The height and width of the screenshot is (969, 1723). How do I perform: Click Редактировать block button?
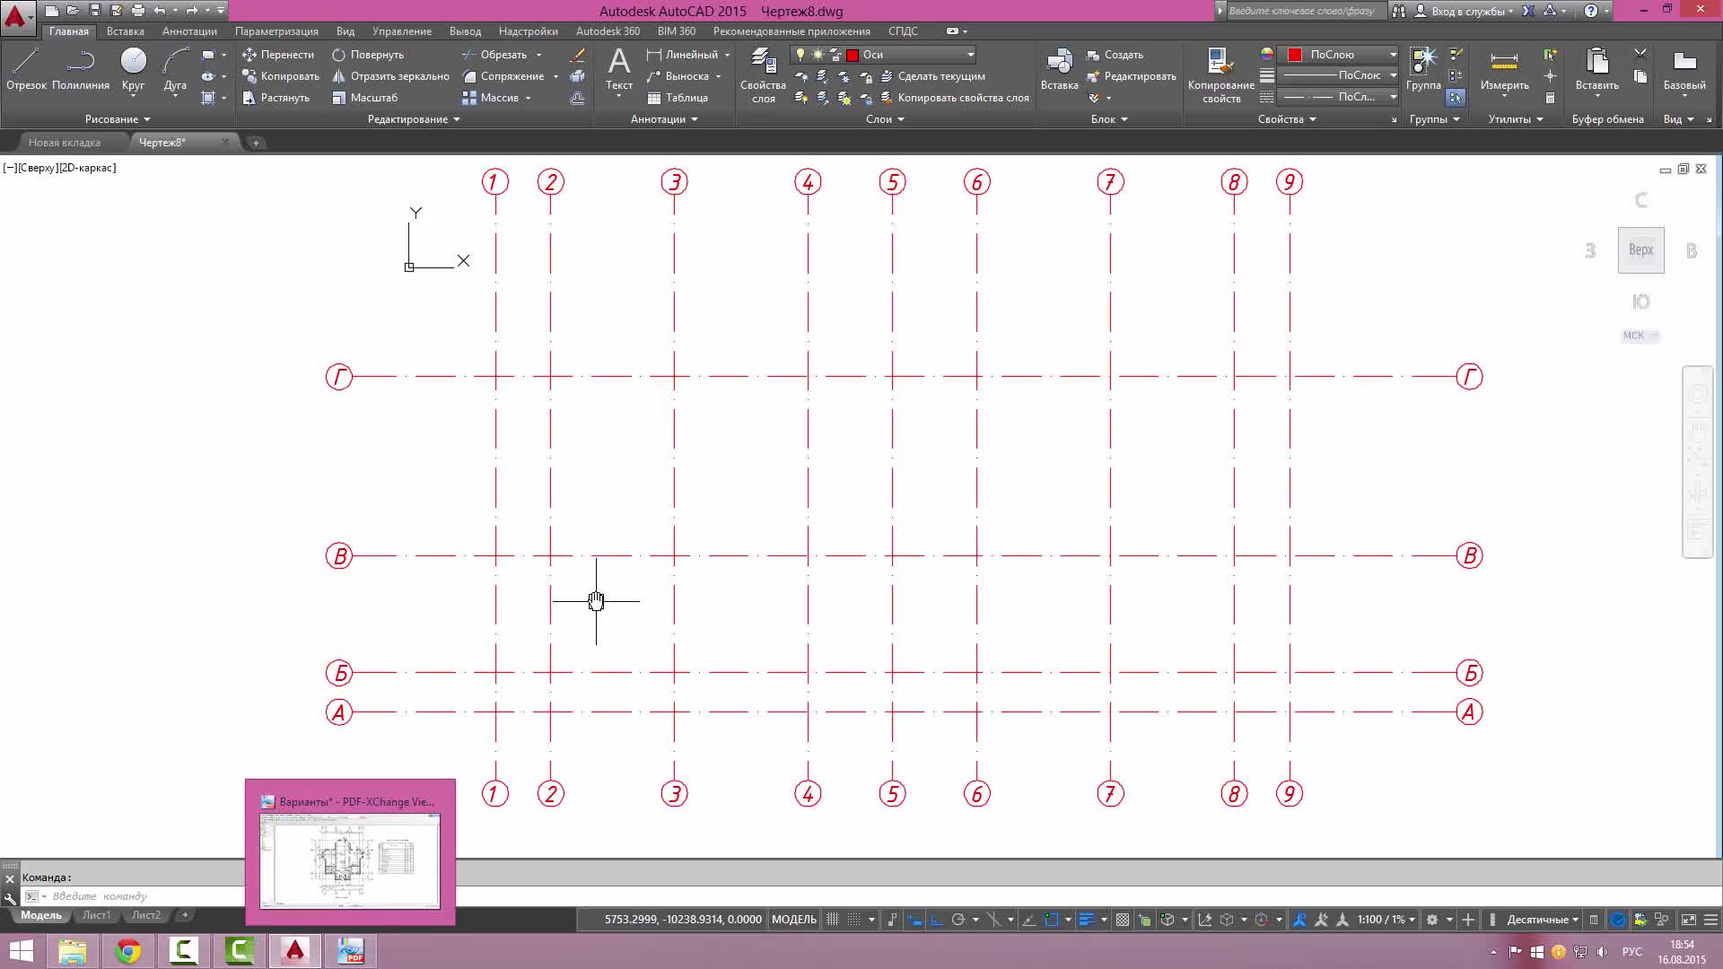pyautogui.click(x=1131, y=76)
